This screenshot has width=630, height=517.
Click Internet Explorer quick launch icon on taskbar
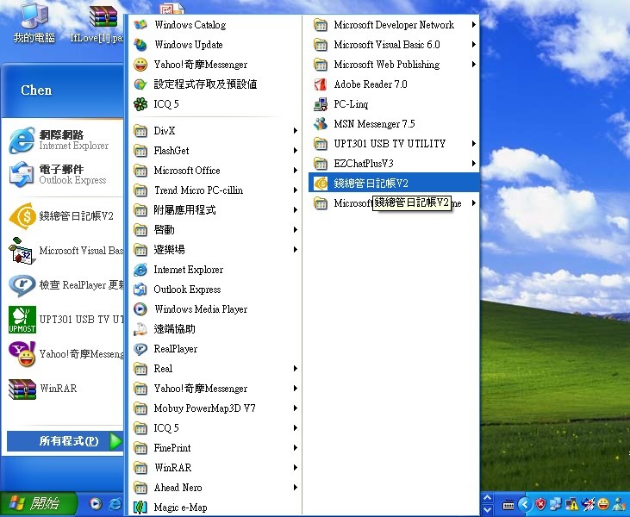click(115, 504)
